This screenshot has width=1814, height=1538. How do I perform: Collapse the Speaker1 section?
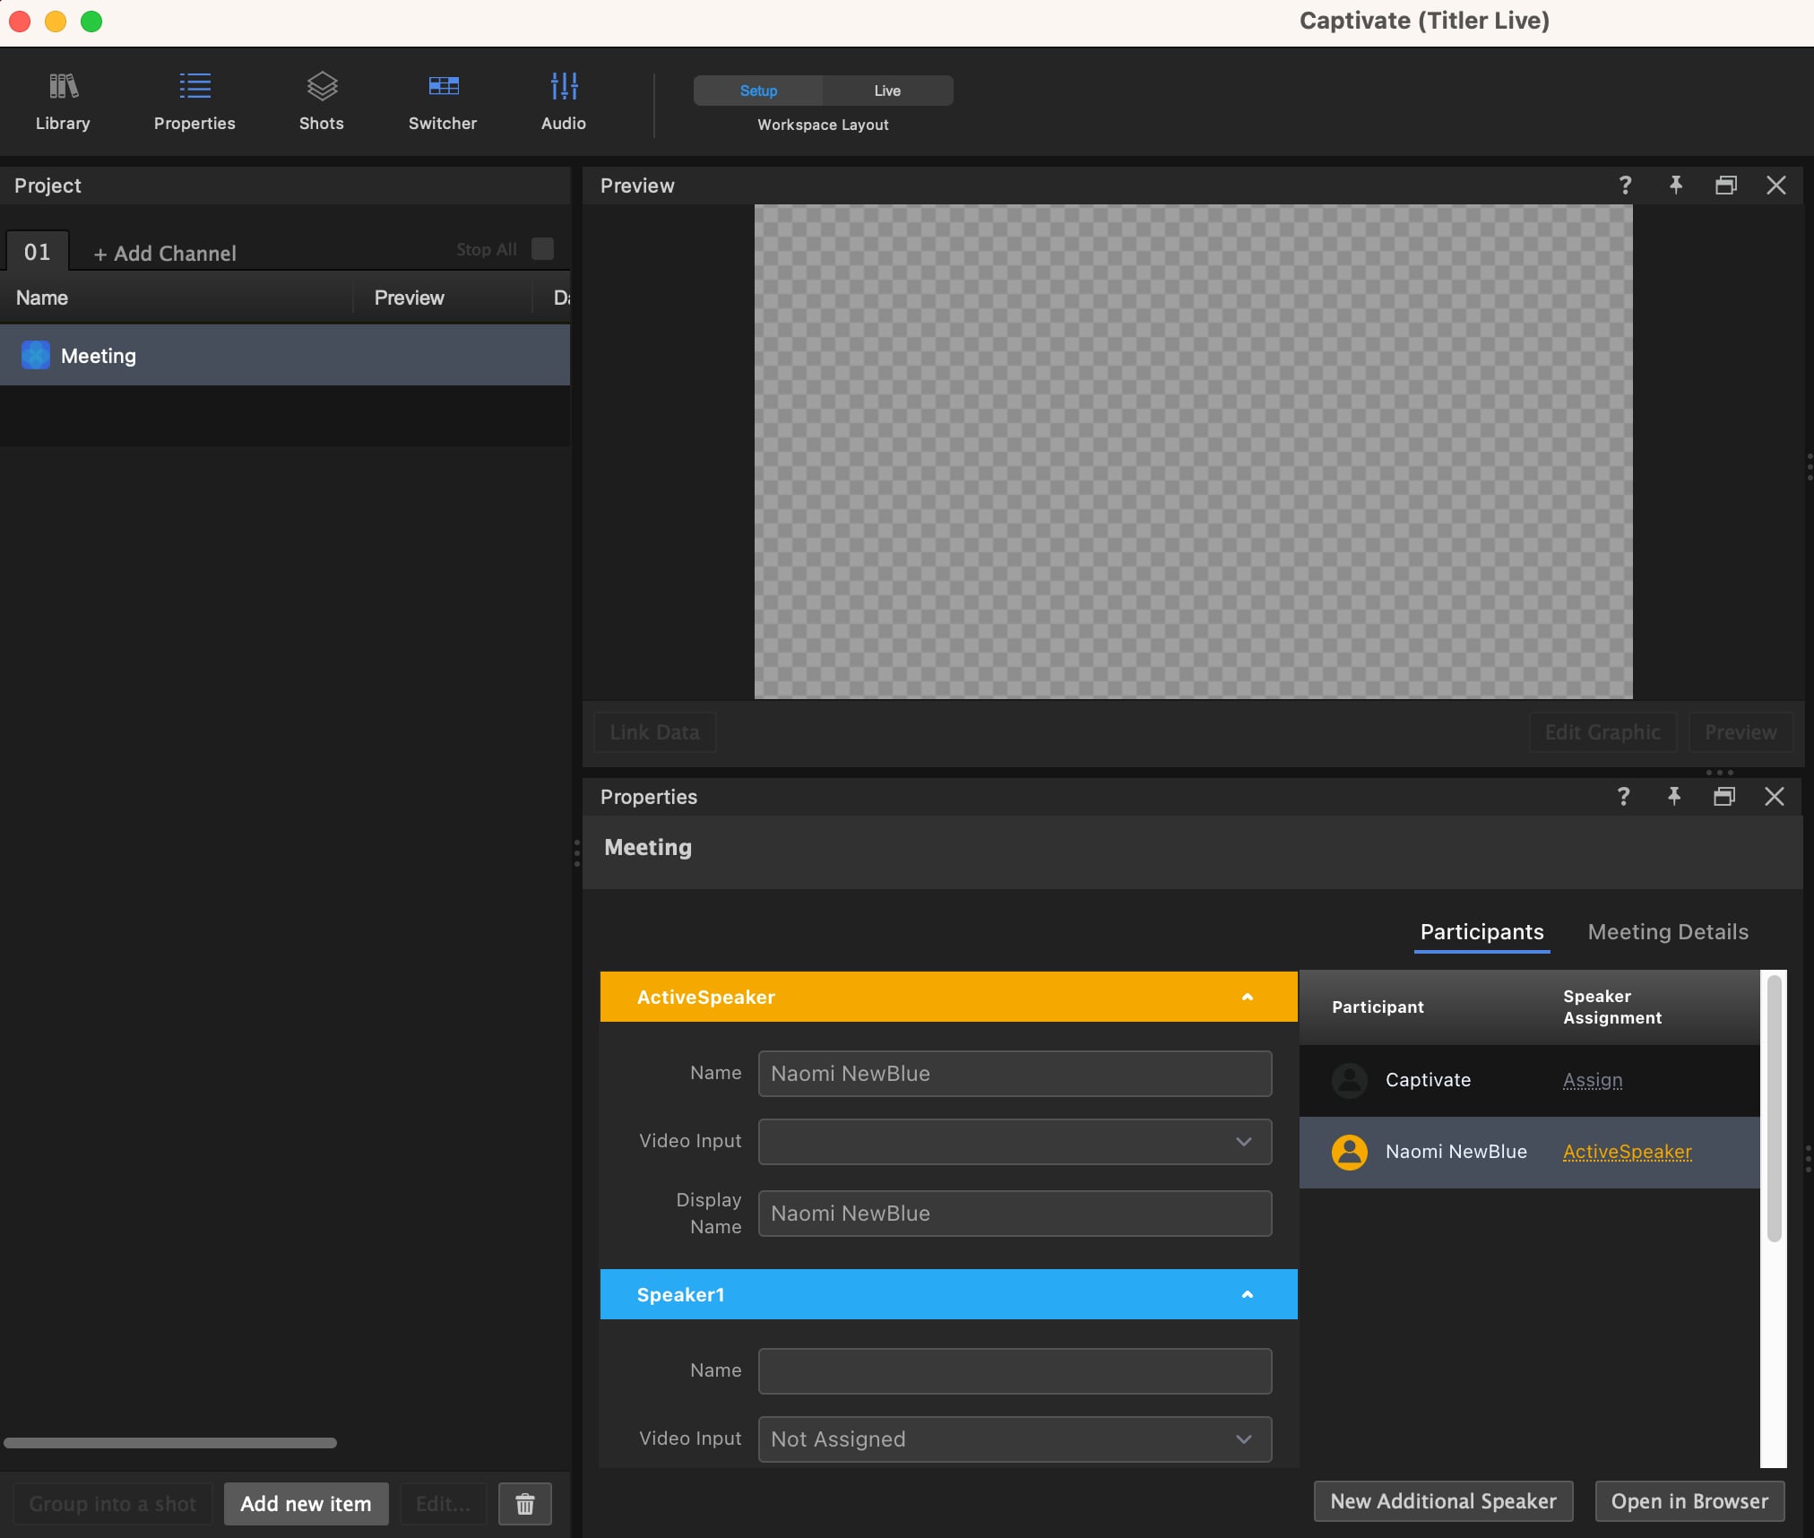(x=1247, y=1294)
